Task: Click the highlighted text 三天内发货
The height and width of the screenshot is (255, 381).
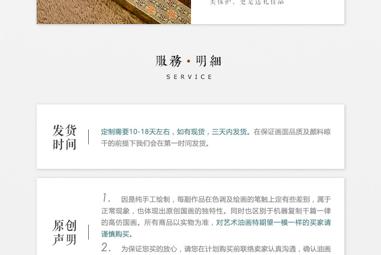Action: coord(229,132)
